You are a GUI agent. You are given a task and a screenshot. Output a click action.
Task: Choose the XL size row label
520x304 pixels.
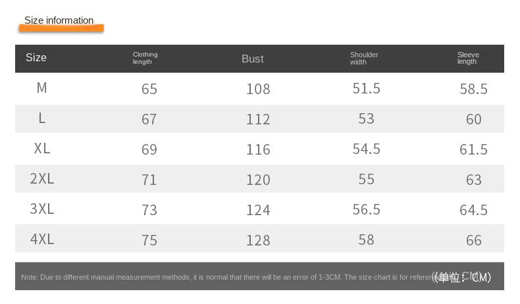click(42, 149)
